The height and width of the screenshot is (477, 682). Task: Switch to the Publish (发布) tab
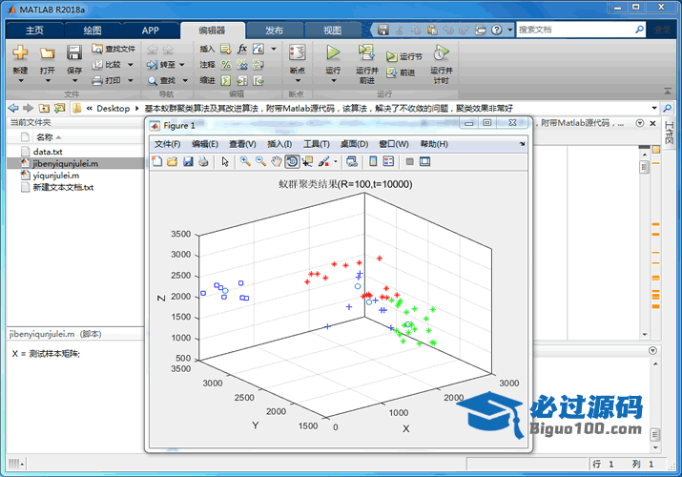tap(274, 30)
